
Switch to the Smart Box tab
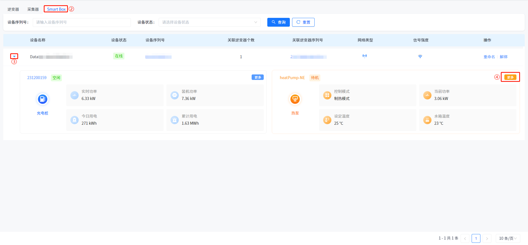(x=56, y=9)
